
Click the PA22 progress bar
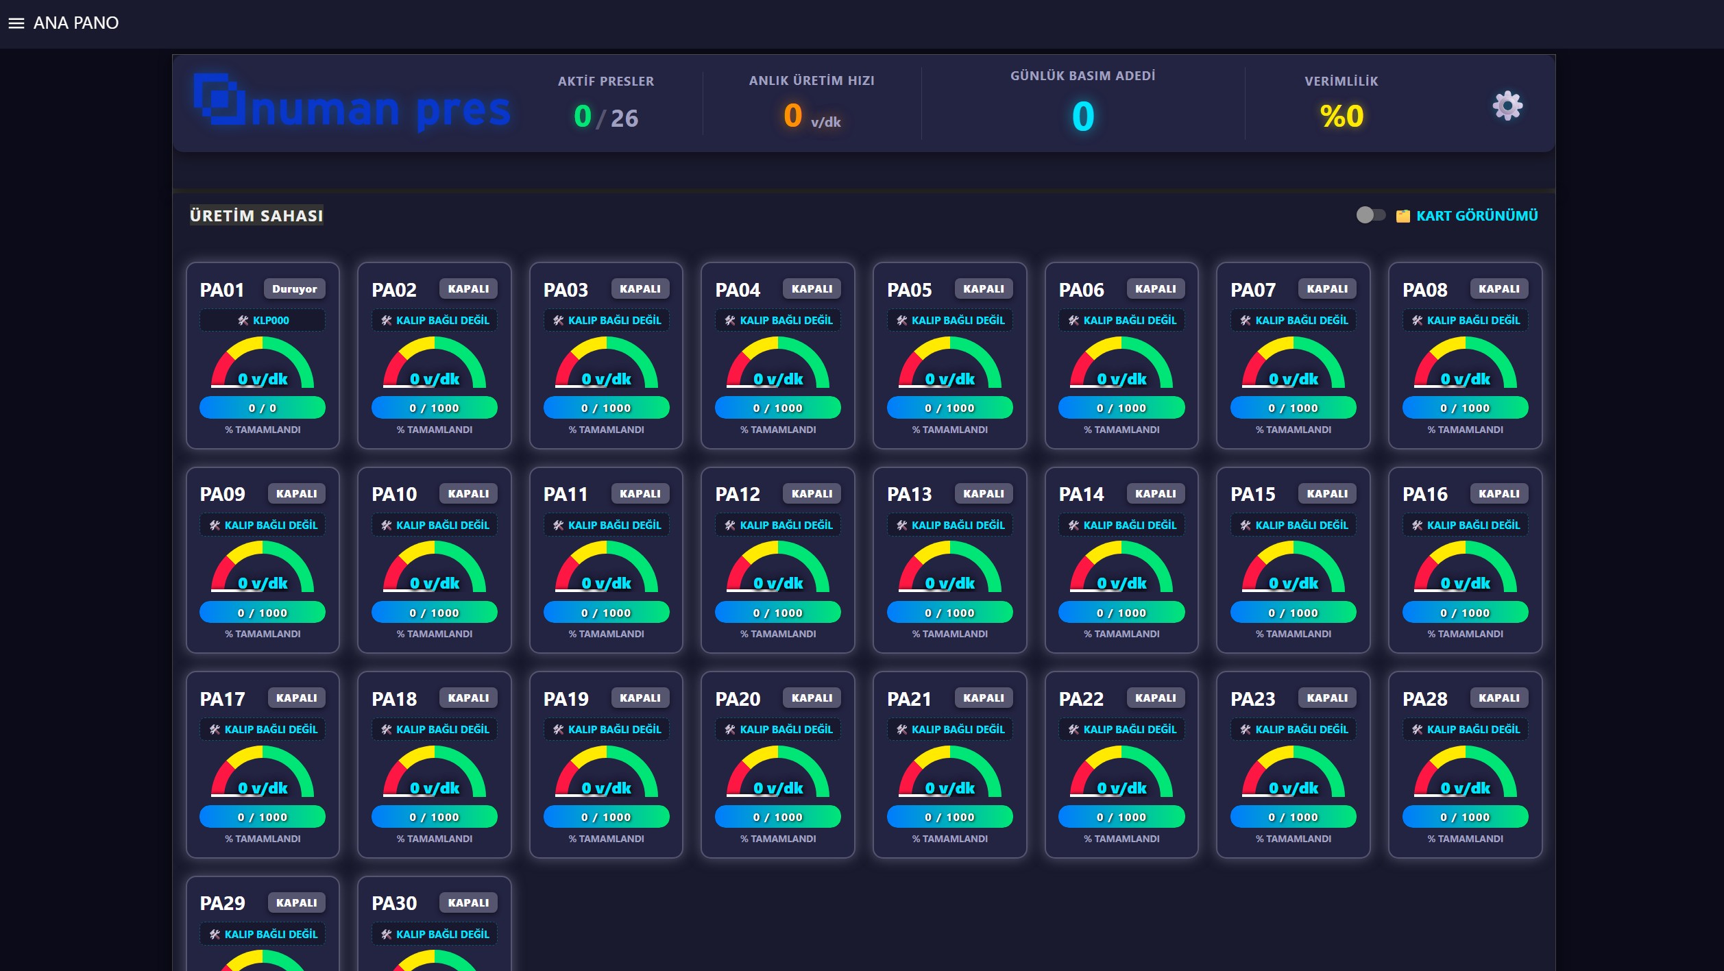point(1121,817)
